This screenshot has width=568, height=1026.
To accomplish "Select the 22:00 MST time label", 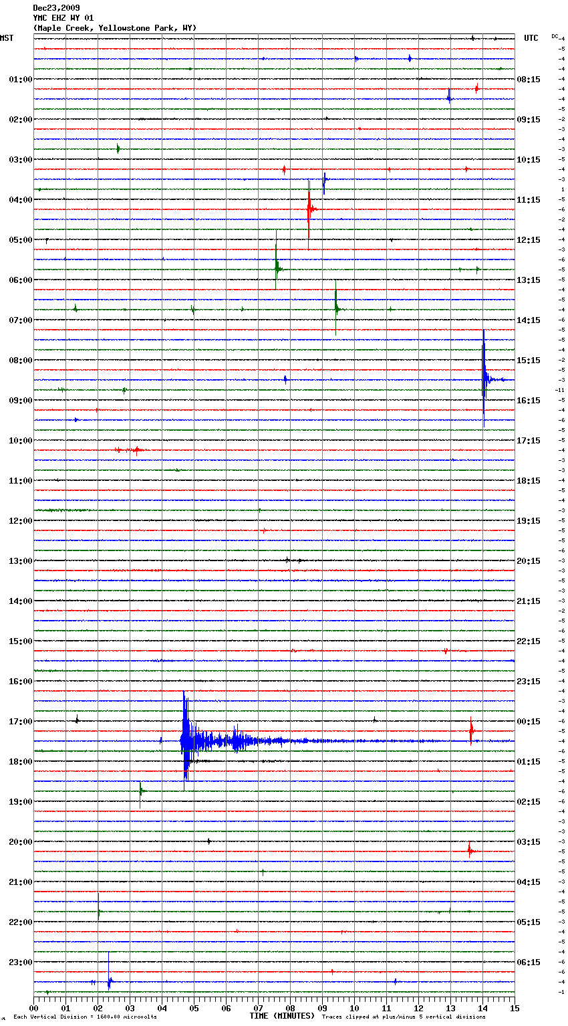I will 21,922.
